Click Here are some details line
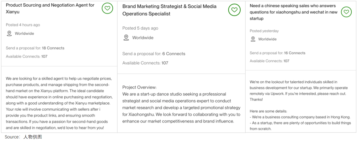Image resolution: width=358 pixels, height=141 pixels. point(268,111)
